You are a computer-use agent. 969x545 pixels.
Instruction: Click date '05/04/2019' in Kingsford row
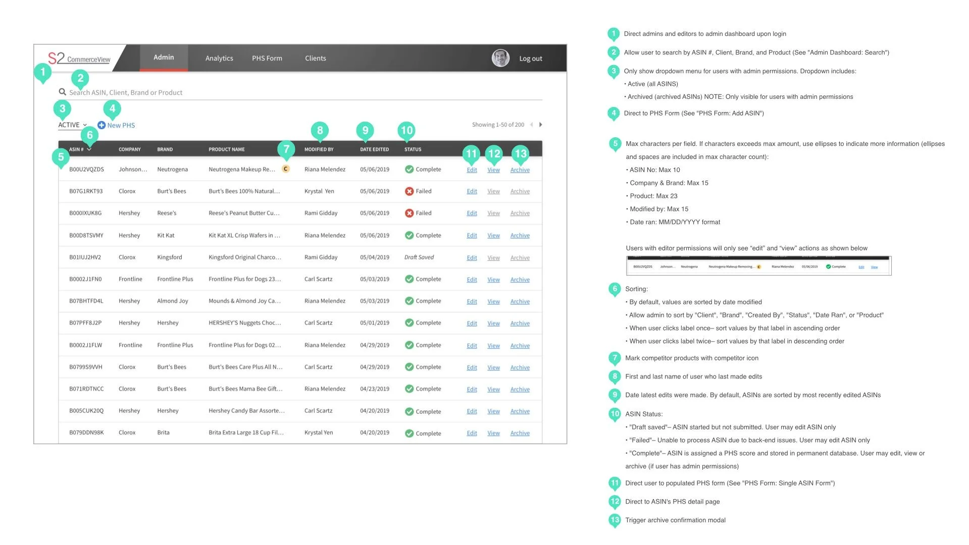(374, 257)
